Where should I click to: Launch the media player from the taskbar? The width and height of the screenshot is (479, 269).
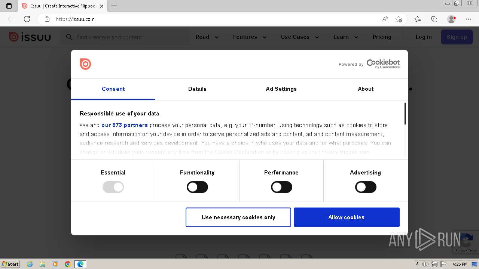tap(55, 264)
